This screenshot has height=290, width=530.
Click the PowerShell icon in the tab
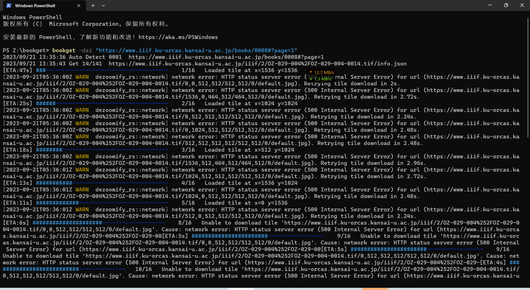9,6
